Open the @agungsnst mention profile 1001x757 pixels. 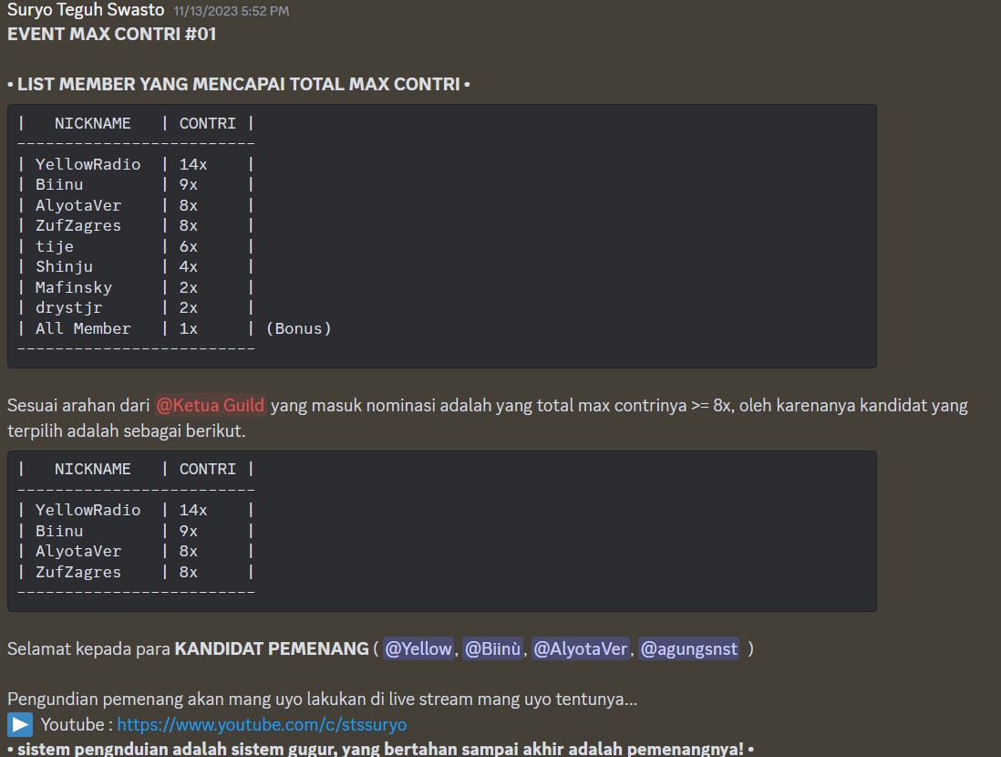(x=688, y=648)
